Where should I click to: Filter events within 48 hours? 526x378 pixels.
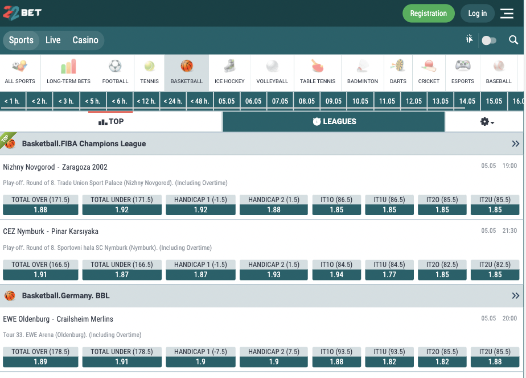click(x=200, y=101)
